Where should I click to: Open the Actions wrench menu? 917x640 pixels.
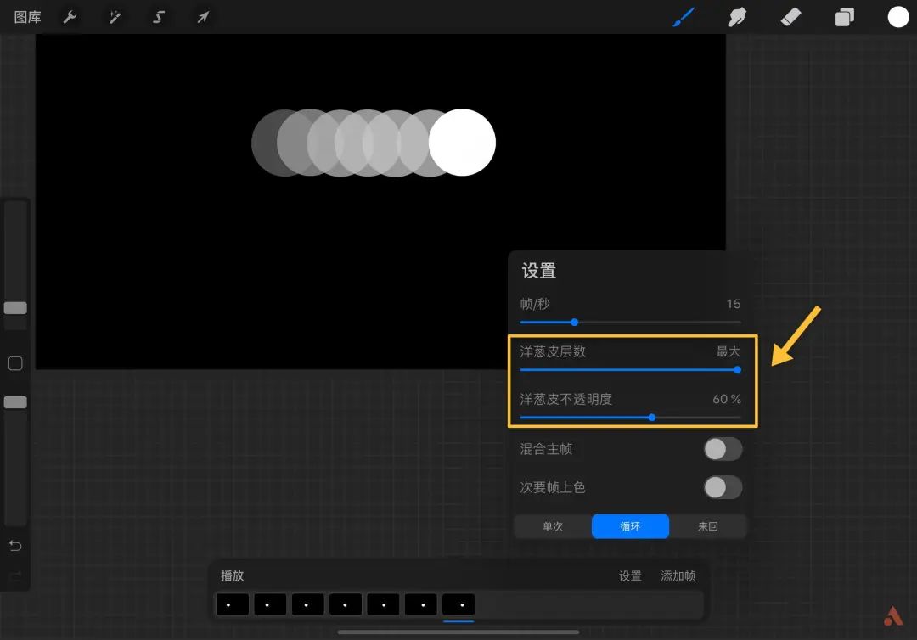70,17
